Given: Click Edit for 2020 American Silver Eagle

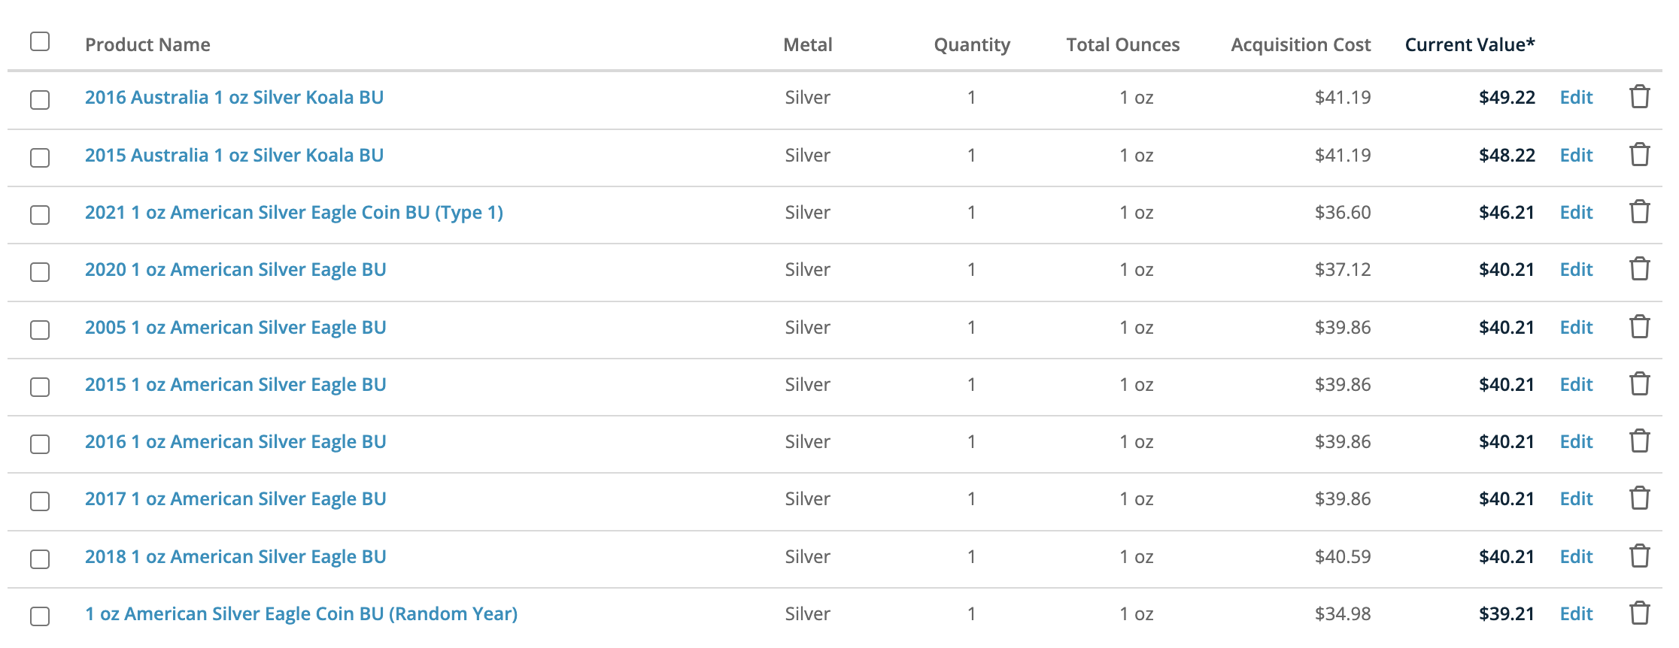Looking at the screenshot, I should (1576, 269).
